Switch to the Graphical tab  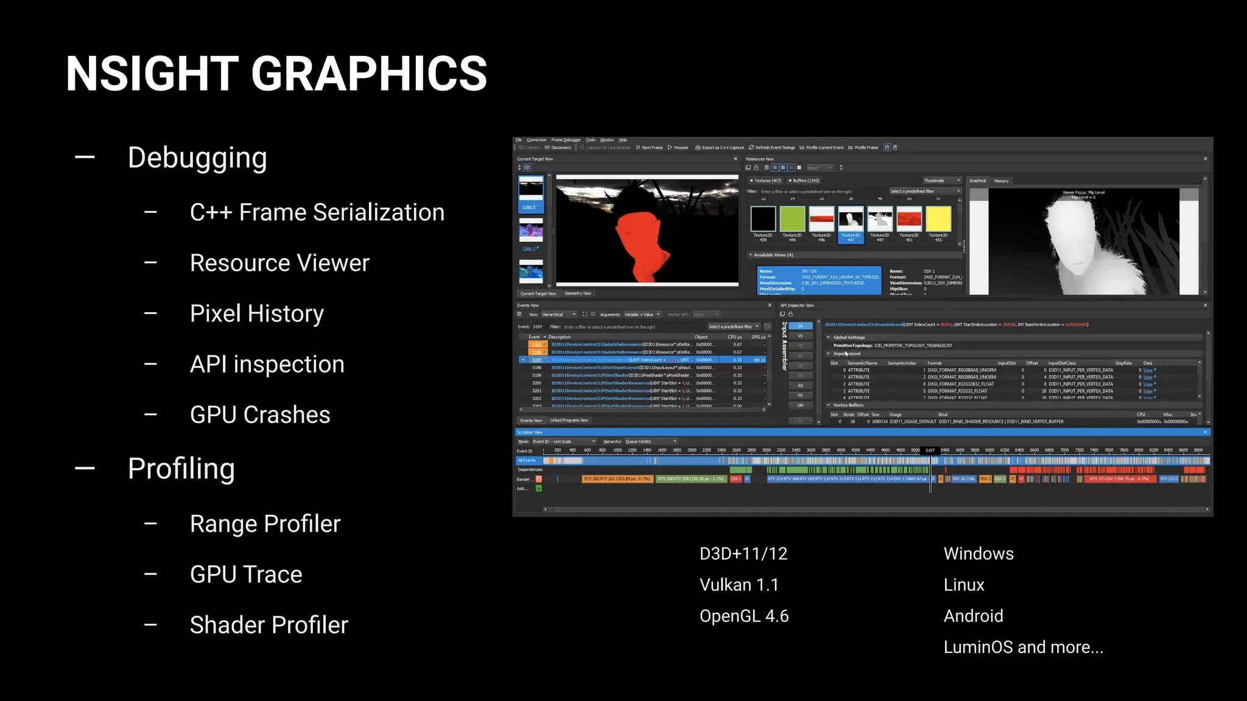[978, 181]
